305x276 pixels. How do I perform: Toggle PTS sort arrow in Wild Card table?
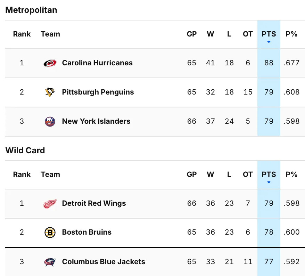tap(269, 182)
